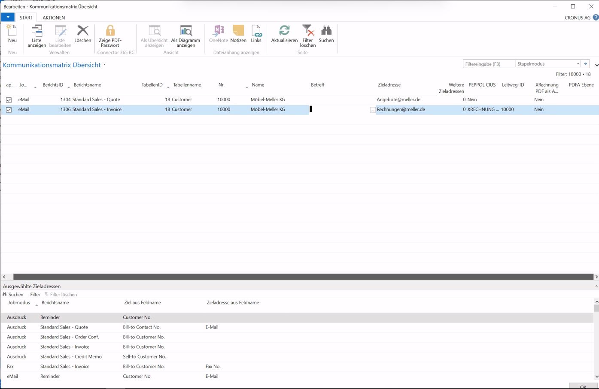Click the Leitweg-ID value 10000
599x389 pixels.
[x=507, y=110]
